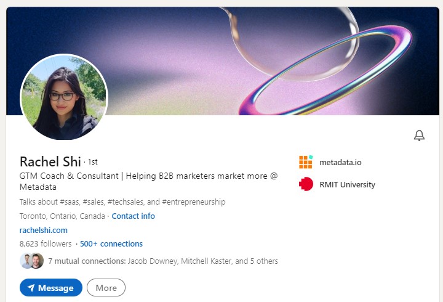Select the 8,623 followers text
Screen dimensions: 443x302
(x=46, y=243)
